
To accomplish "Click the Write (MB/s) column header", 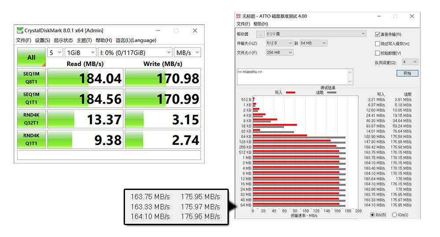I will click(x=163, y=64).
